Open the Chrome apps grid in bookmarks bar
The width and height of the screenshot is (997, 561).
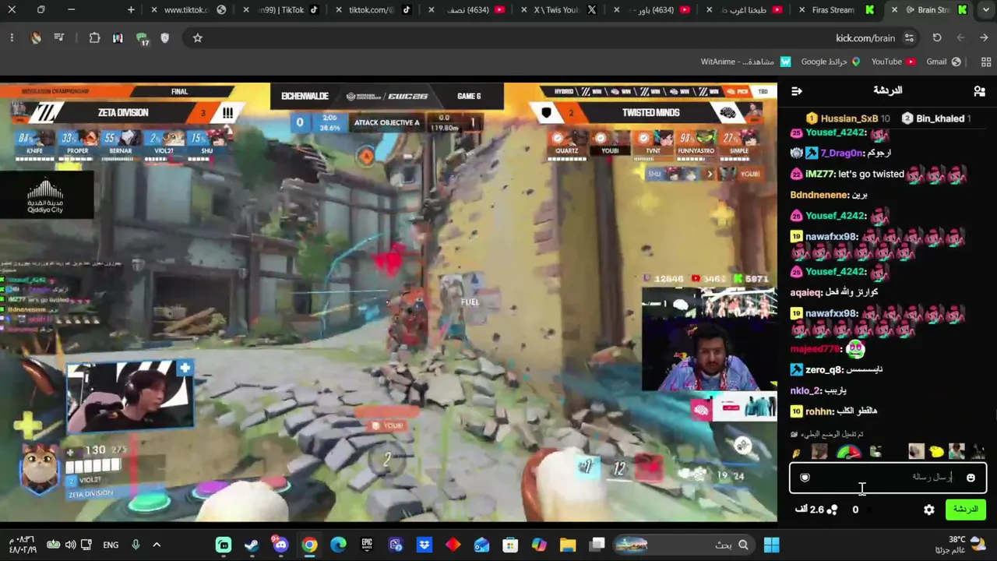(x=986, y=62)
